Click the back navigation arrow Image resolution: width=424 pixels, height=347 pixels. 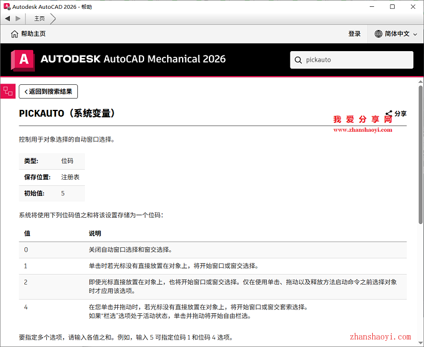click(x=7, y=18)
